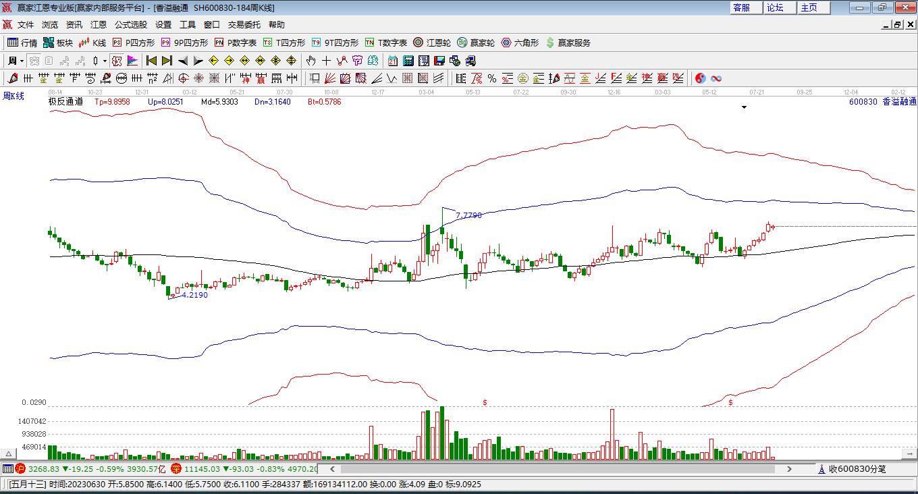Switch to the K线 chart view
Image resolution: width=918 pixels, height=494 pixels.
92,43
